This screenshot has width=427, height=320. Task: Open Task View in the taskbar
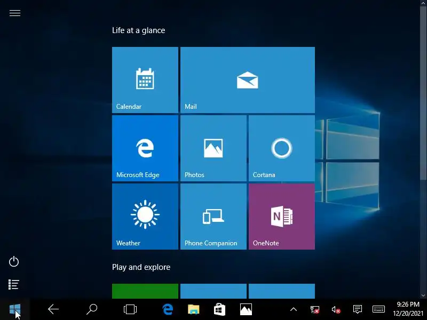click(130, 309)
